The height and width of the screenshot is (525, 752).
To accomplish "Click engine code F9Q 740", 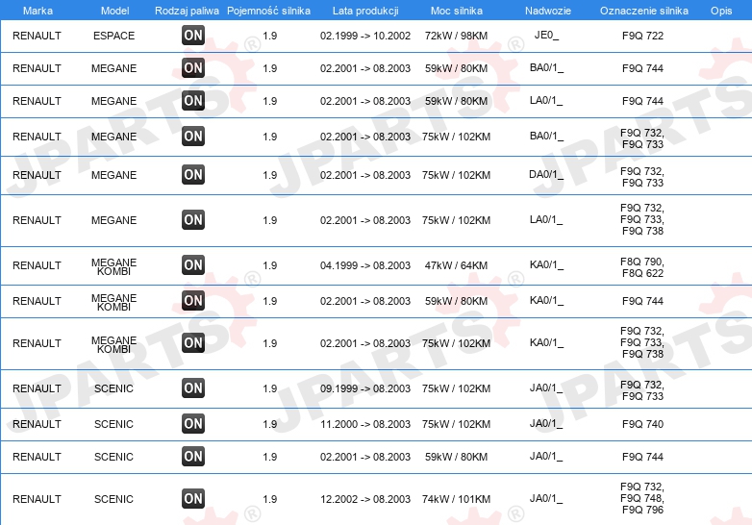I will pos(642,424).
